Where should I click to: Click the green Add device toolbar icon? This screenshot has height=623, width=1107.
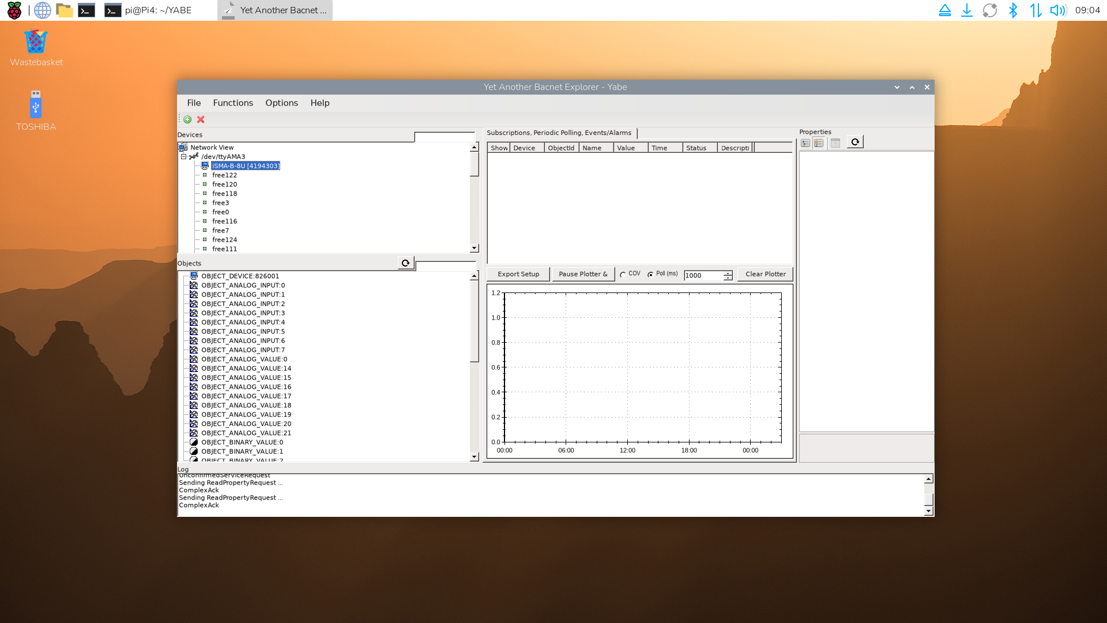click(187, 119)
